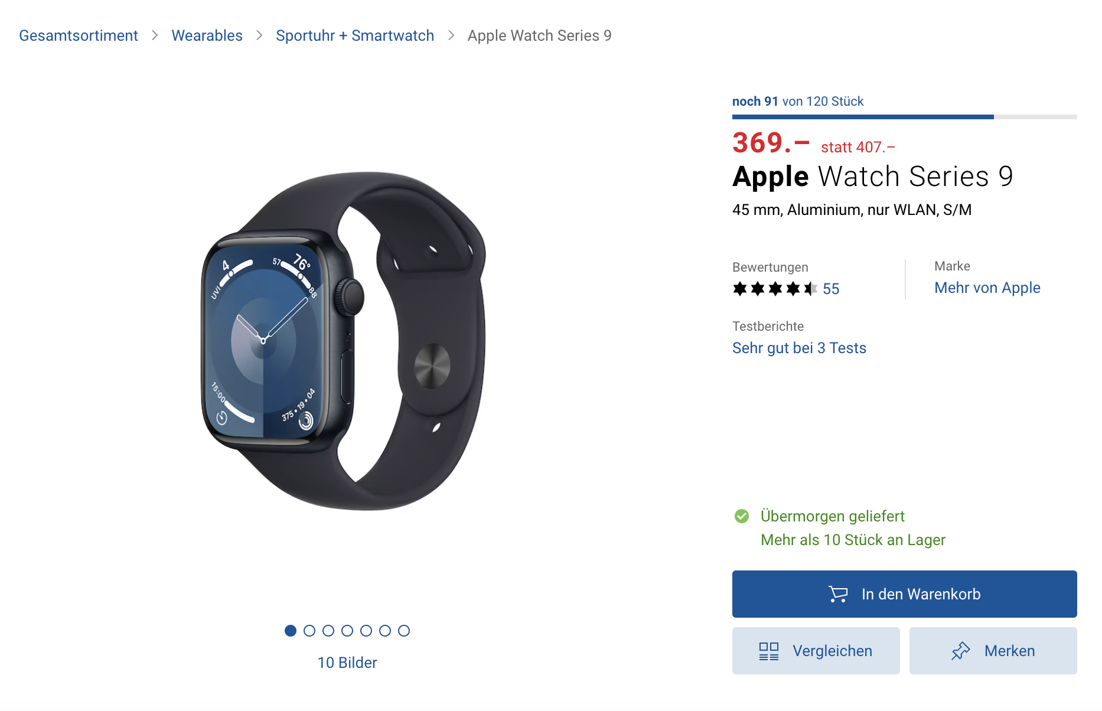Screen dimensions: 1102x711
Task: Open Wearables breadcrumb category
Action: [207, 35]
